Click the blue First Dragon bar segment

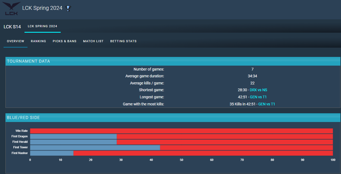pos(73,136)
